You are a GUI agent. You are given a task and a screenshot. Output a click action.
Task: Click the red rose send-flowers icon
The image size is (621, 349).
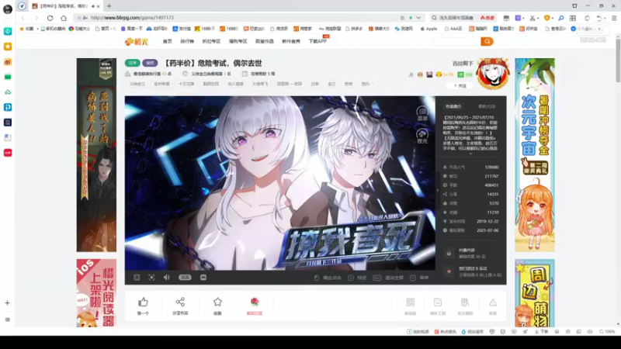[255, 302]
